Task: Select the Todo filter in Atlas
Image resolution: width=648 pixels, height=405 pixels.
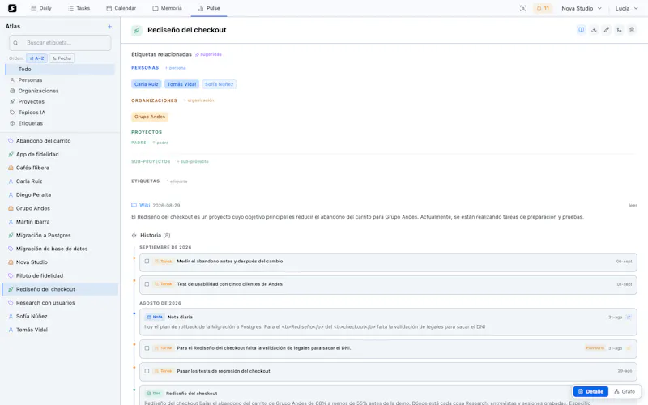Action: [60, 70]
